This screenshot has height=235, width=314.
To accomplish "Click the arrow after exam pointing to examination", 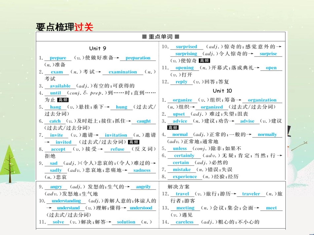I will pyautogui.click(x=98, y=72).
